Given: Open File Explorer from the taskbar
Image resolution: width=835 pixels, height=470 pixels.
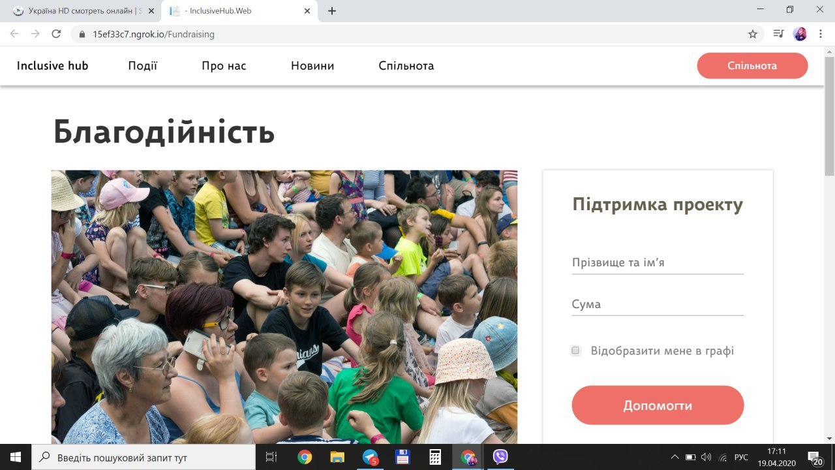Looking at the screenshot, I should click(337, 458).
